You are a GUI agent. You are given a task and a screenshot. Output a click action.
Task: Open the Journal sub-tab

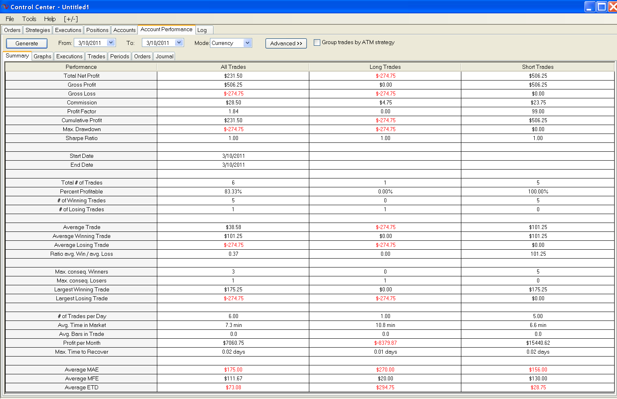coord(165,56)
